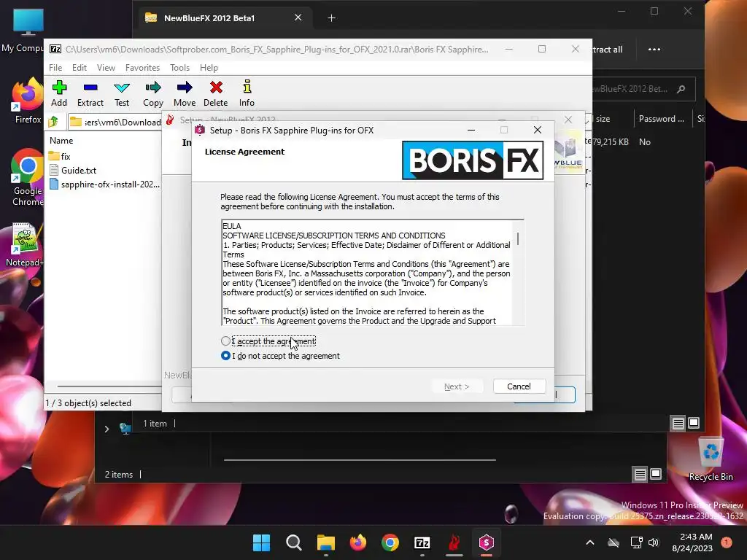The height and width of the screenshot is (560, 747).
Task: Click the Explorer search box
Action: 643,89
